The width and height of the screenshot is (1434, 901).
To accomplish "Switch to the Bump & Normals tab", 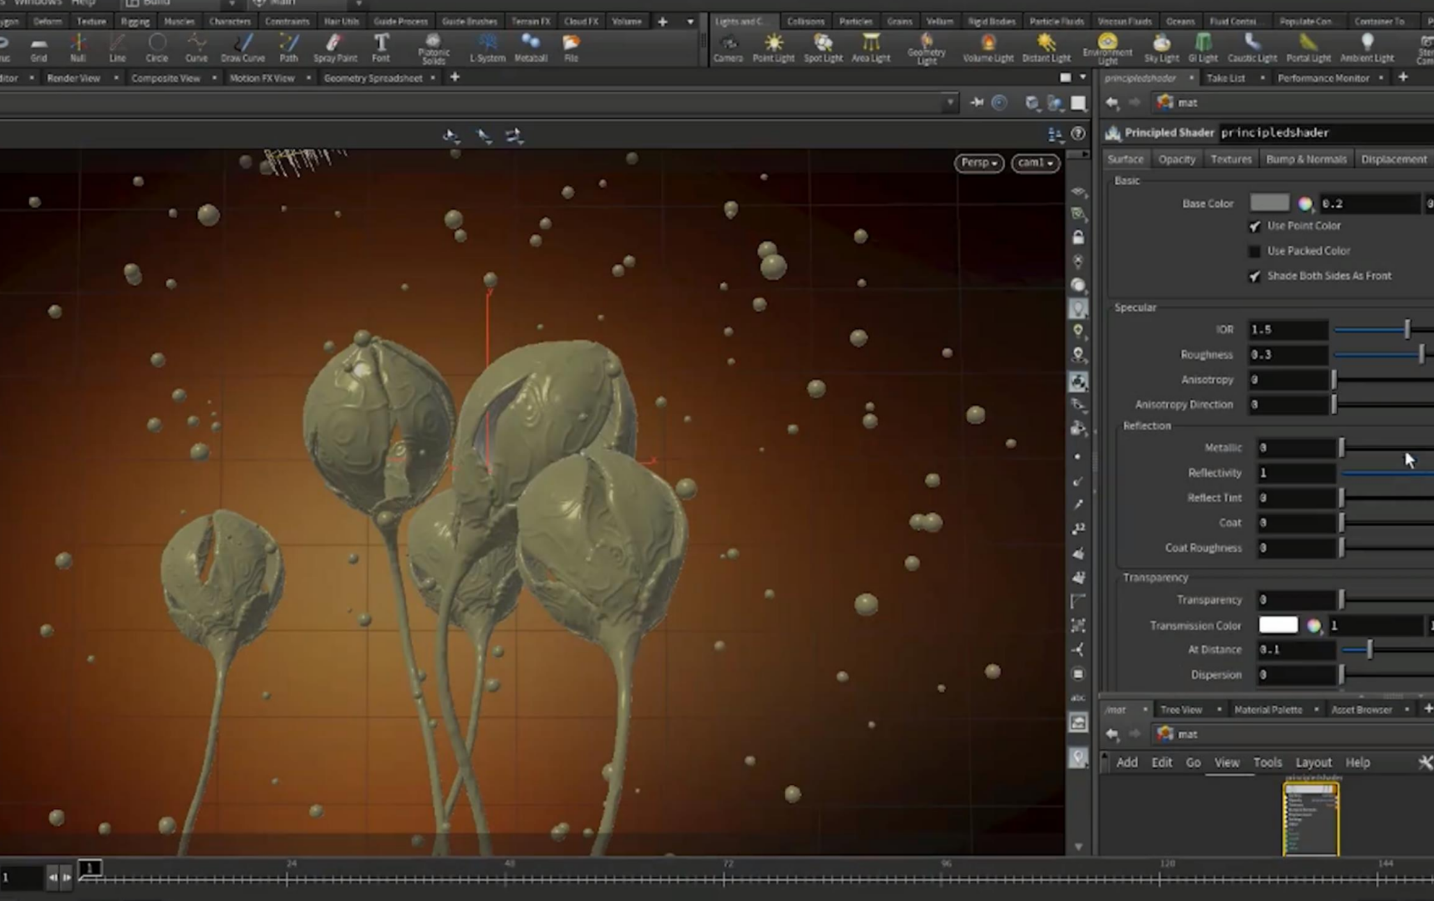I will click(x=1306, y=159).
